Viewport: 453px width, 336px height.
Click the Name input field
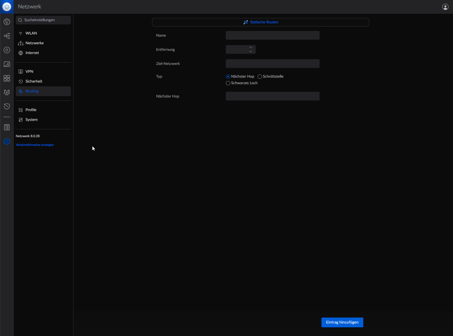click(273, 35)
